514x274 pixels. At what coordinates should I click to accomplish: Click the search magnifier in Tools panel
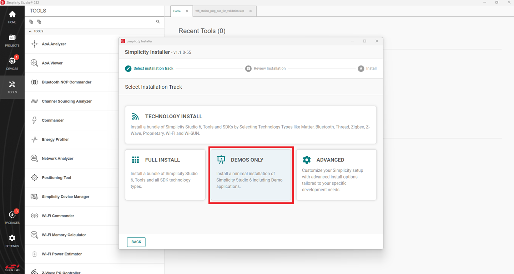[158, 22]
